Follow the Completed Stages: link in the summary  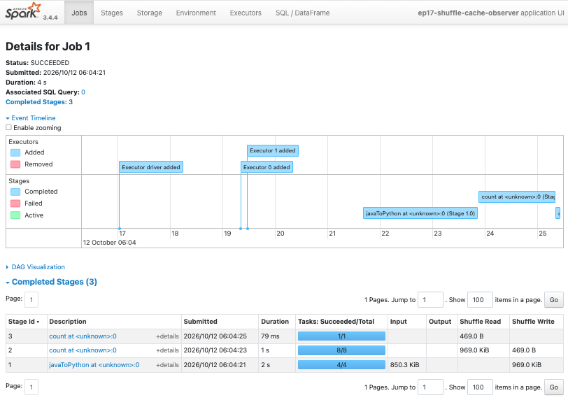pos(36,101)
